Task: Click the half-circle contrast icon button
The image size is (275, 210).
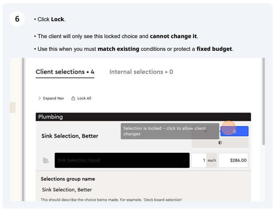Action: pyautogui.click(x=220, y=143)
